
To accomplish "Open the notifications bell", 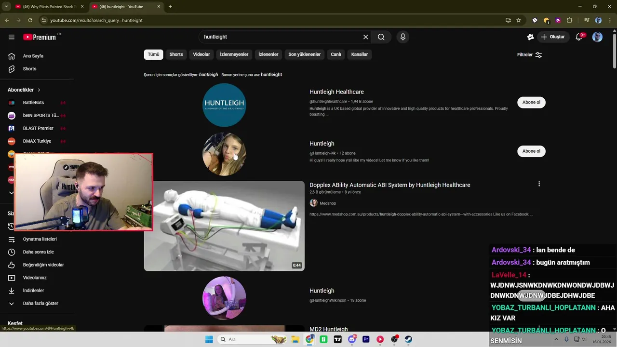I will tap(579, 37).
